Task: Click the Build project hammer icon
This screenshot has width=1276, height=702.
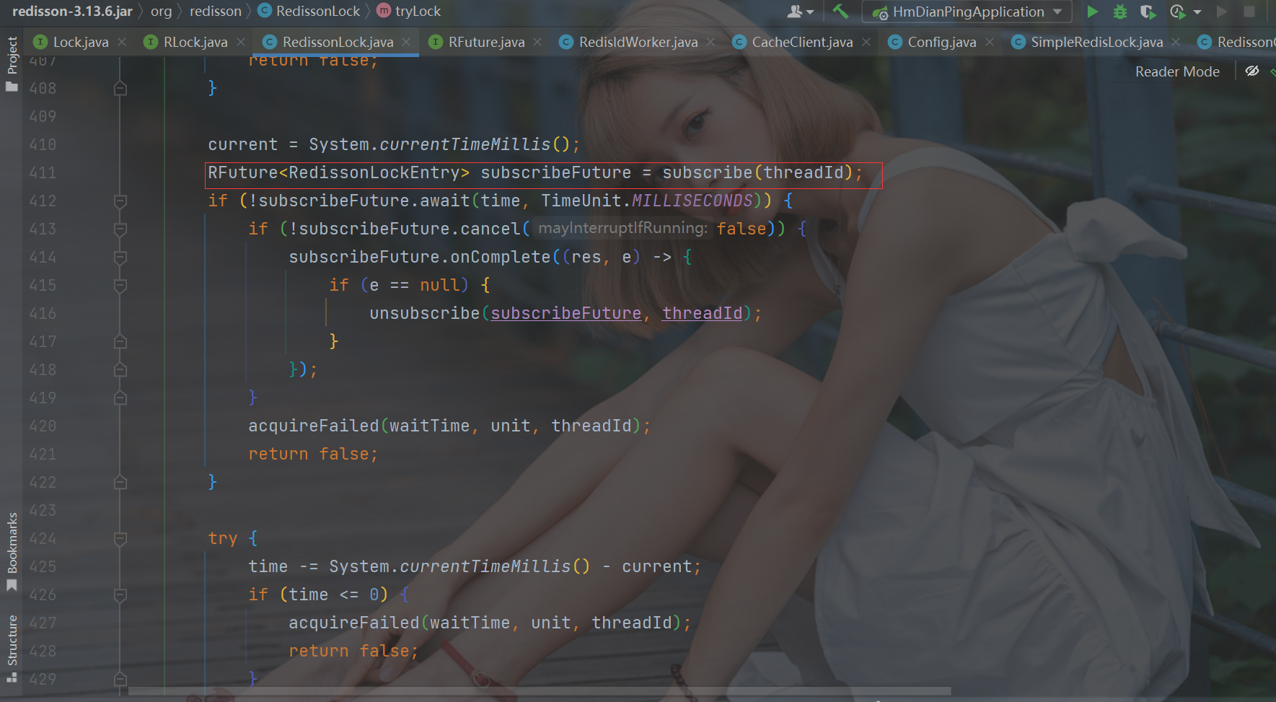Action: point(840,12)
